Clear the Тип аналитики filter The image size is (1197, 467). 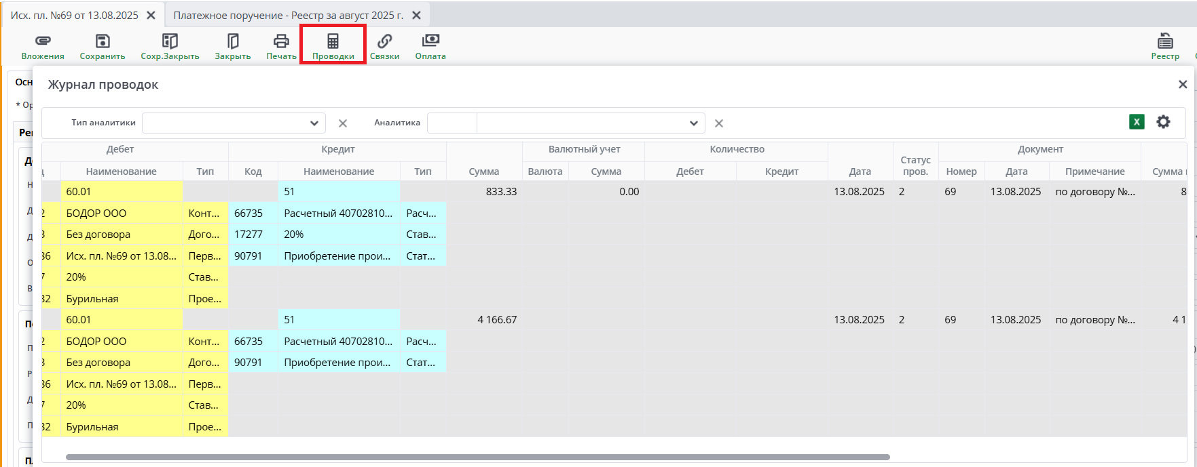coord(343,123)
